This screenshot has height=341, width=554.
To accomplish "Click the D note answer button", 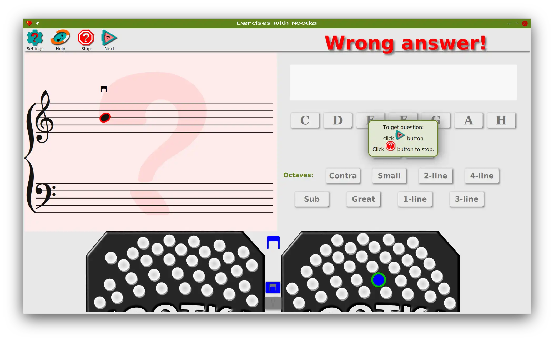I will point(337,120).
